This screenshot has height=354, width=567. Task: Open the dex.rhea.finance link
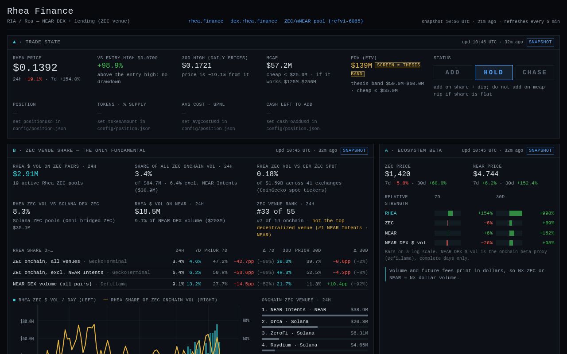click(254, 21)
